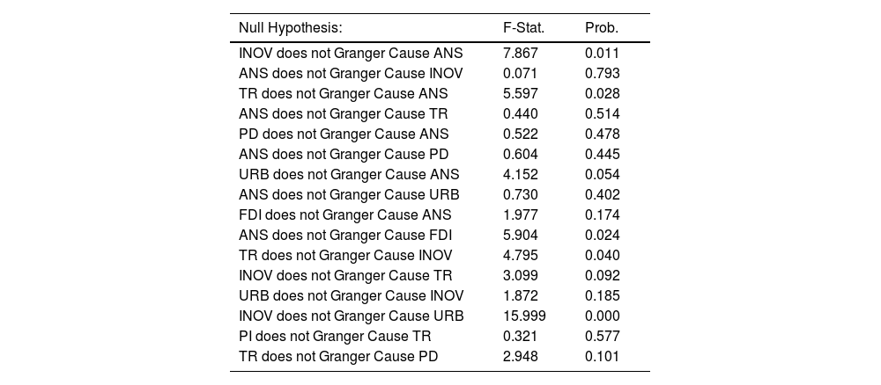The height and width of the screenshot is (385, 881).
Task: Select "TR does not Granger Cause INOV" row label
Action: pos(345,256)
